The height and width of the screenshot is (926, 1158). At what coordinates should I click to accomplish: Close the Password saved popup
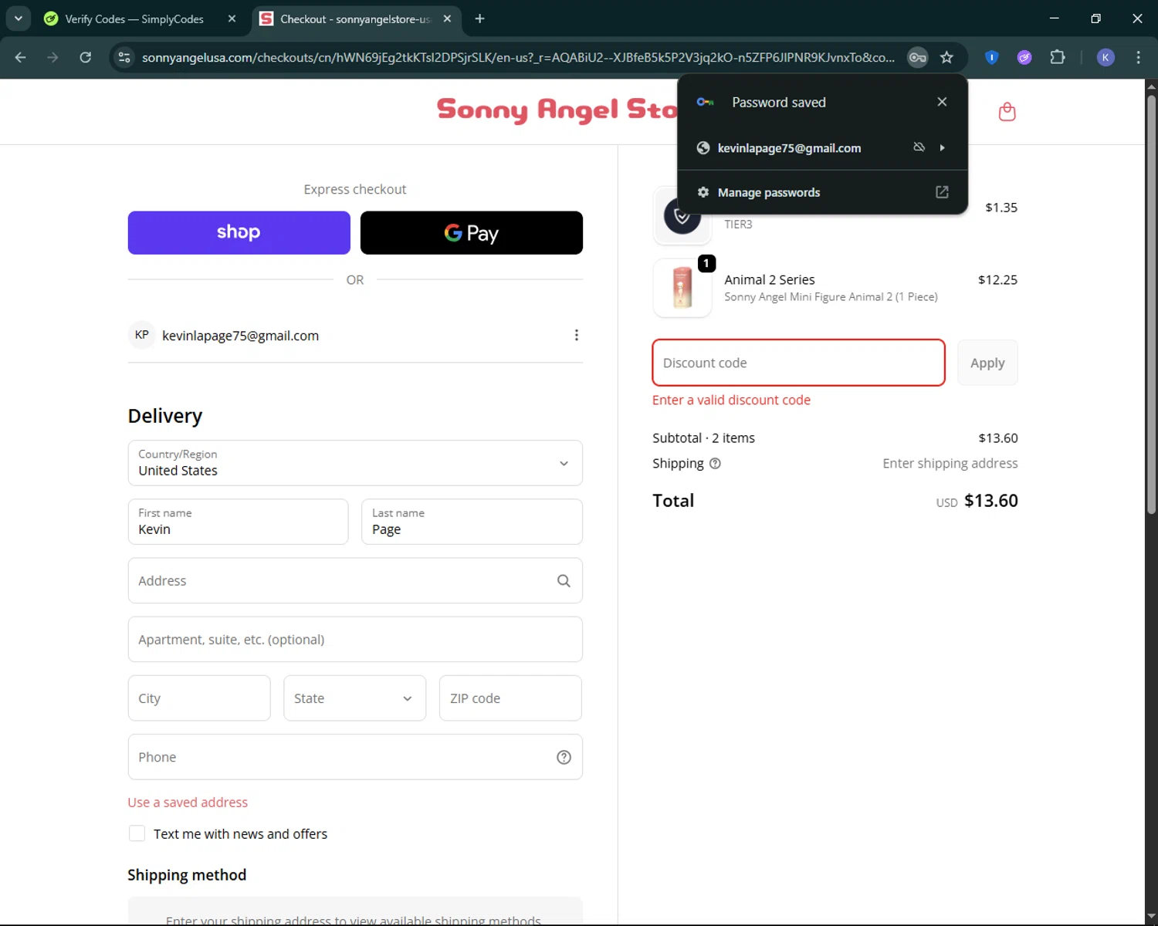(x=942, y=102)
